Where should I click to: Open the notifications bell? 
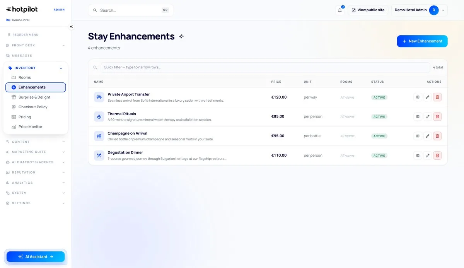pos(340,10)
